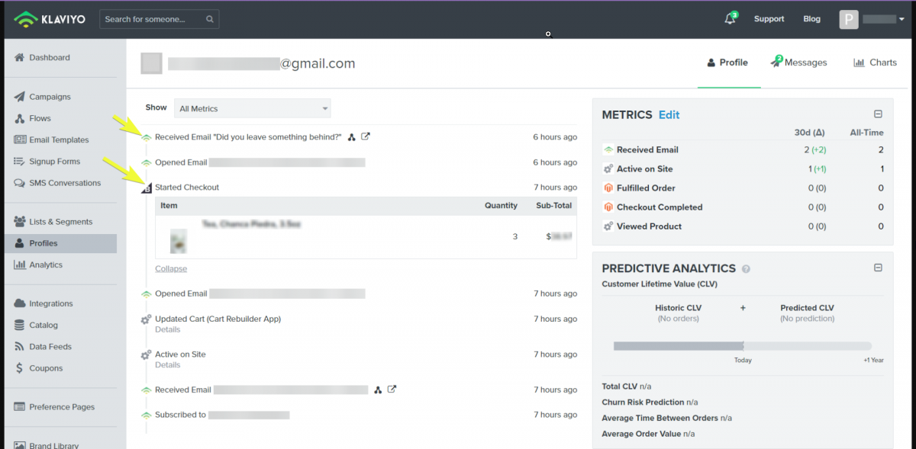Screen dimensions: 916x449
Task: Click the profile picture placeholder beside the email
Action: [151, 63]
